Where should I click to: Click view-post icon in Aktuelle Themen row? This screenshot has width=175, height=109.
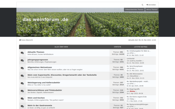135,53
